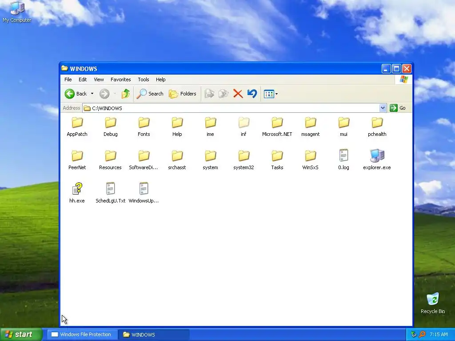Click the green Go button

pyautogui.click(x=398, y=108)
